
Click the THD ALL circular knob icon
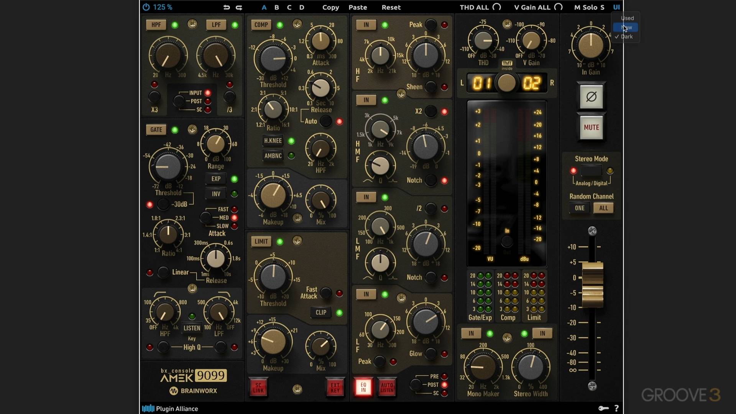pos(497,7)
